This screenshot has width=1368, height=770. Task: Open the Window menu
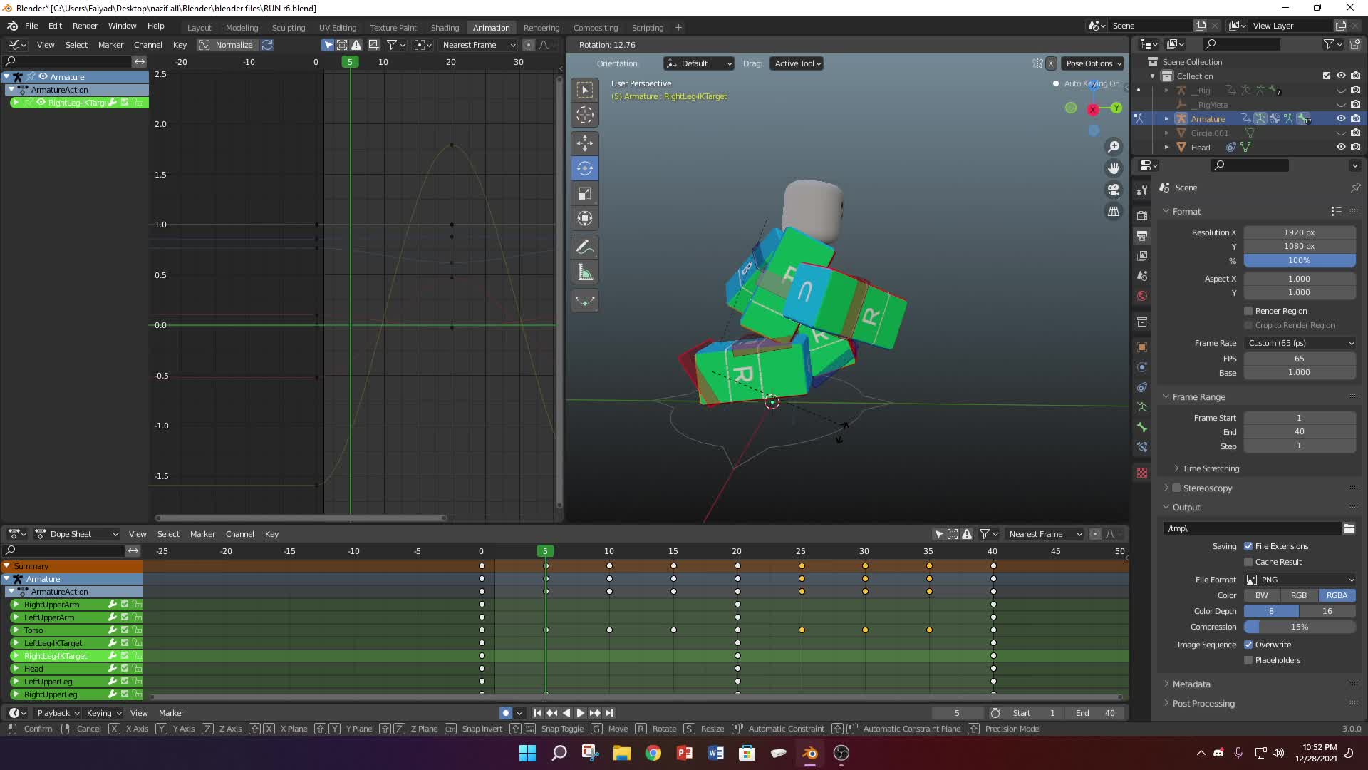[122, 26]
